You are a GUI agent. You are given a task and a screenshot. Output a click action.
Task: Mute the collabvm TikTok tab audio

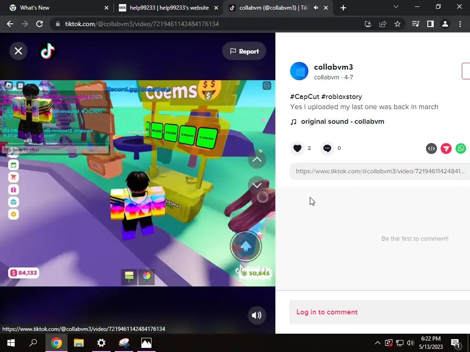pos(316,8)
